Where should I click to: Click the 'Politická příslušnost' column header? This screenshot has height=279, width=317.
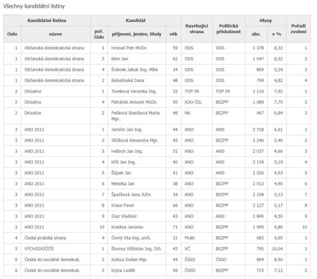[x=229, y=29]
